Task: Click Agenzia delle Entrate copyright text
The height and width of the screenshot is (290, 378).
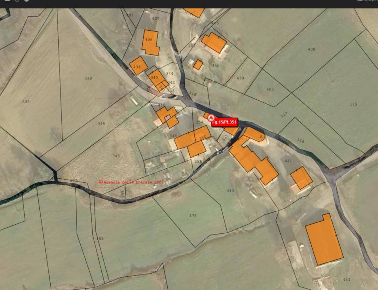Action: 131,182
